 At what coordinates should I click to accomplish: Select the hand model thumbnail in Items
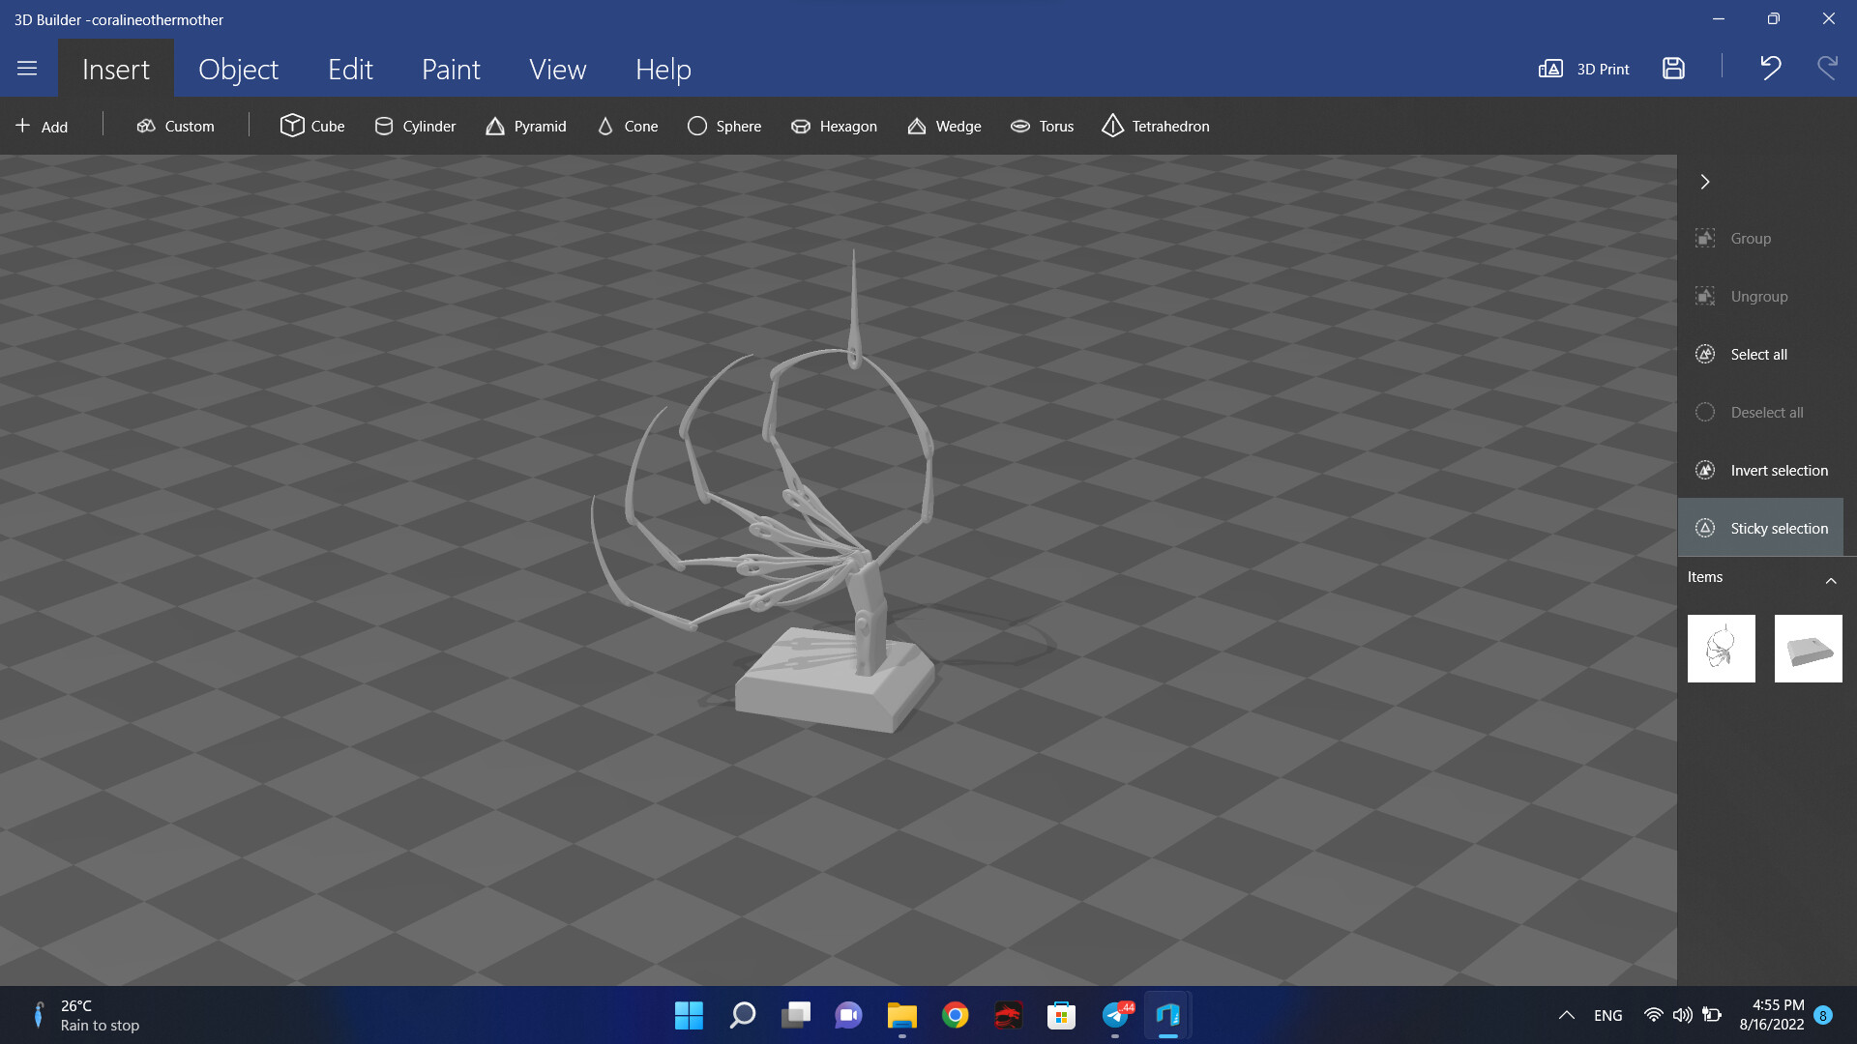1721,648
